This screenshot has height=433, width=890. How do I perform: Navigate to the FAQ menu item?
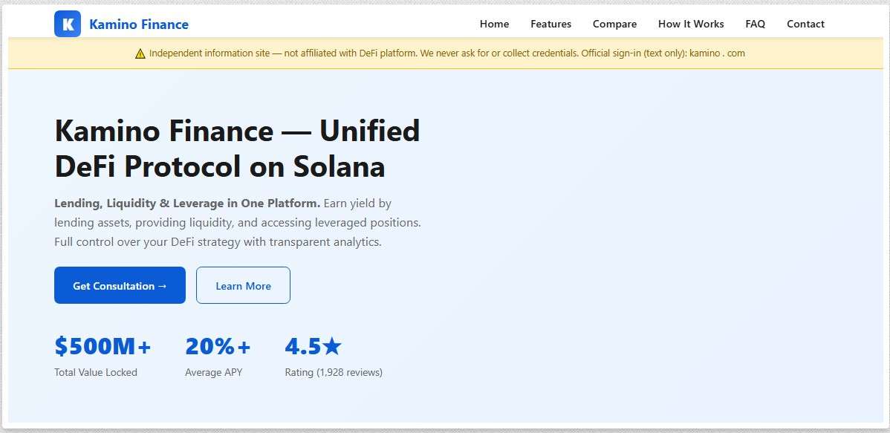pos(755,24)
